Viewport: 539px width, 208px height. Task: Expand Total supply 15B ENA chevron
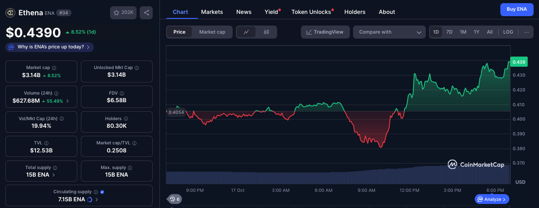54,175
